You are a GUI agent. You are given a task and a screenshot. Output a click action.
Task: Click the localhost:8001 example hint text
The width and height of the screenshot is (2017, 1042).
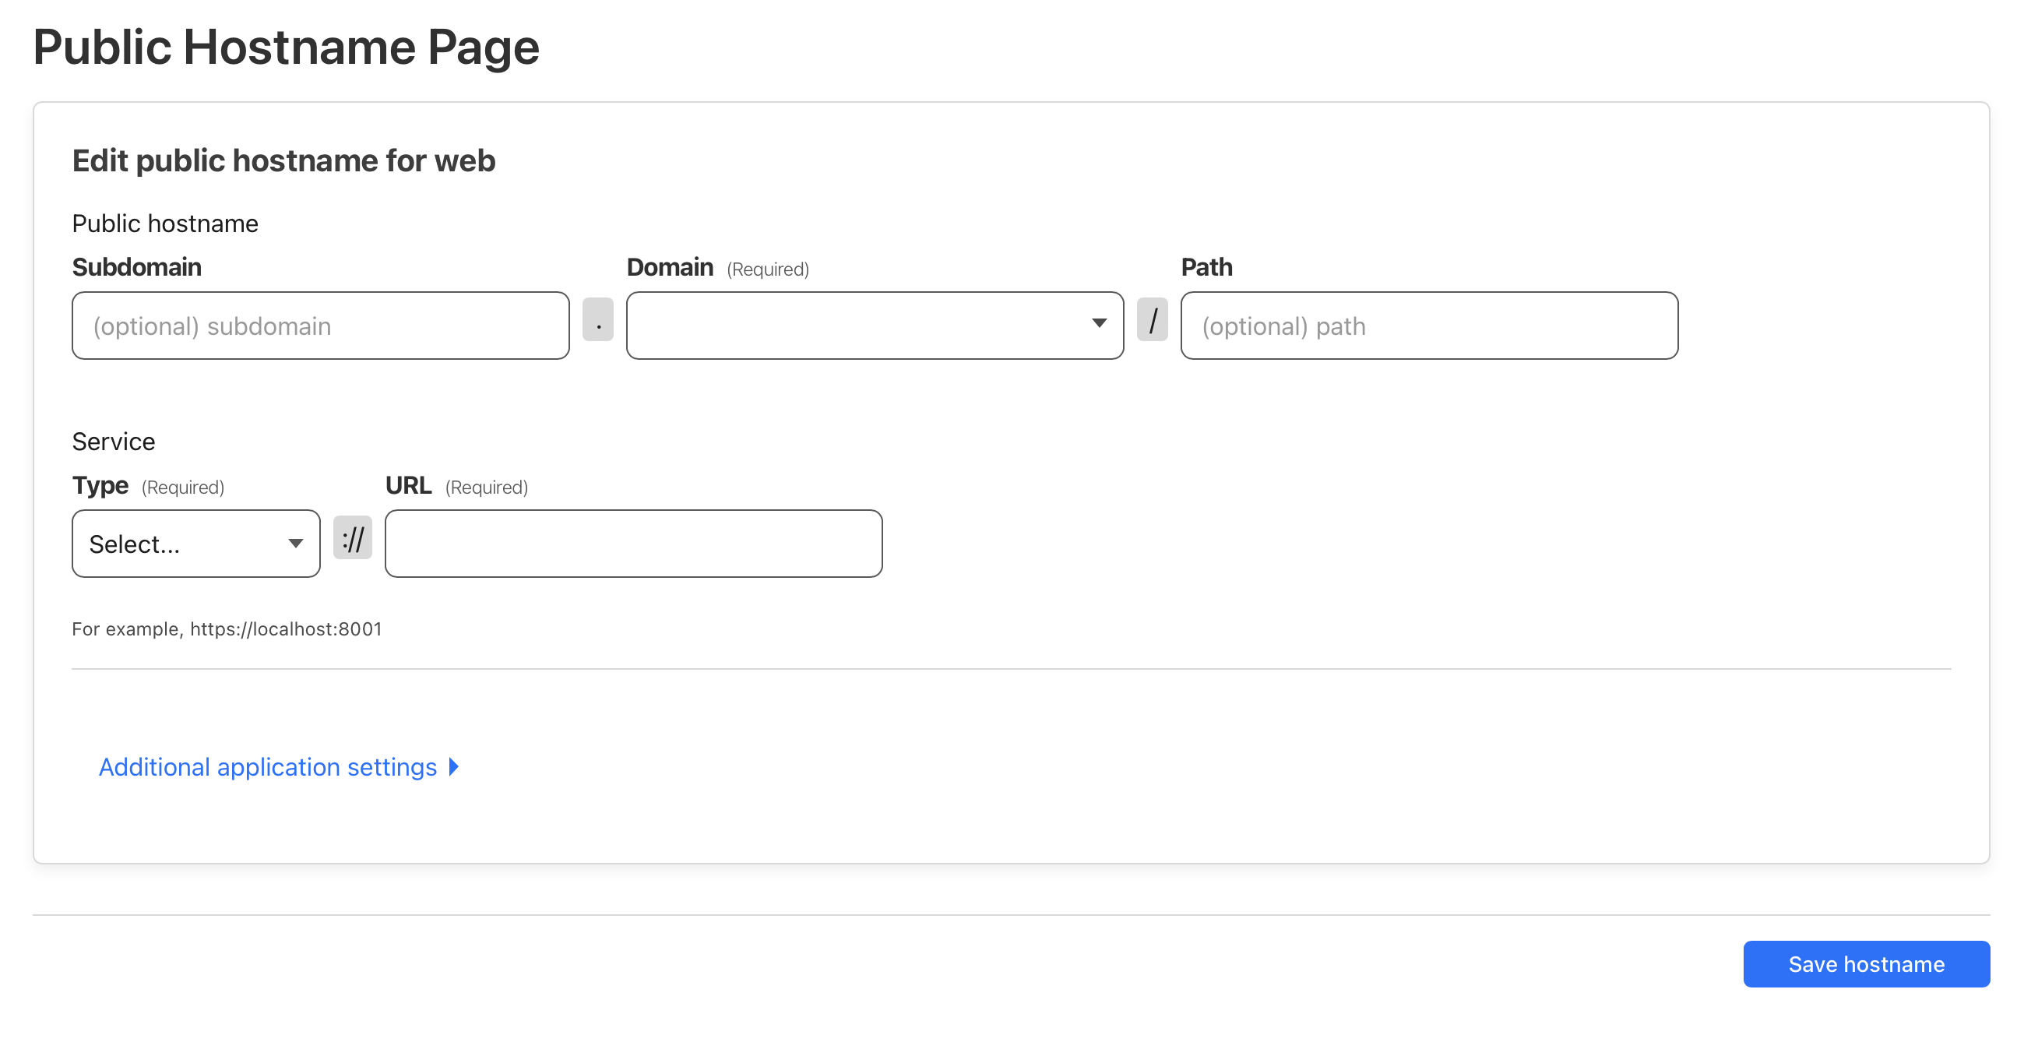(227, 628)
